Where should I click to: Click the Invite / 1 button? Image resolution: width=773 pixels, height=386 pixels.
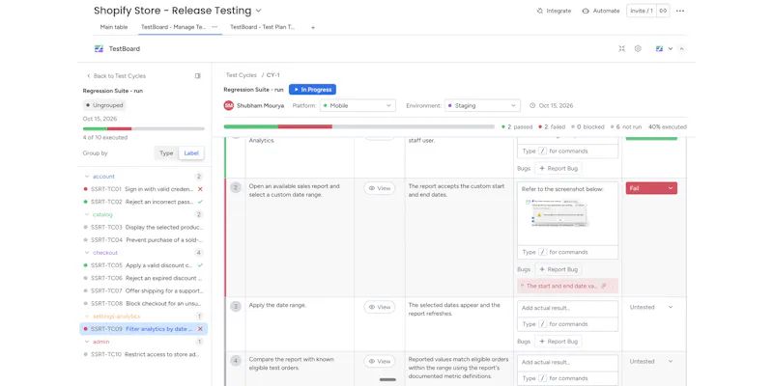[x=642, y=11]
